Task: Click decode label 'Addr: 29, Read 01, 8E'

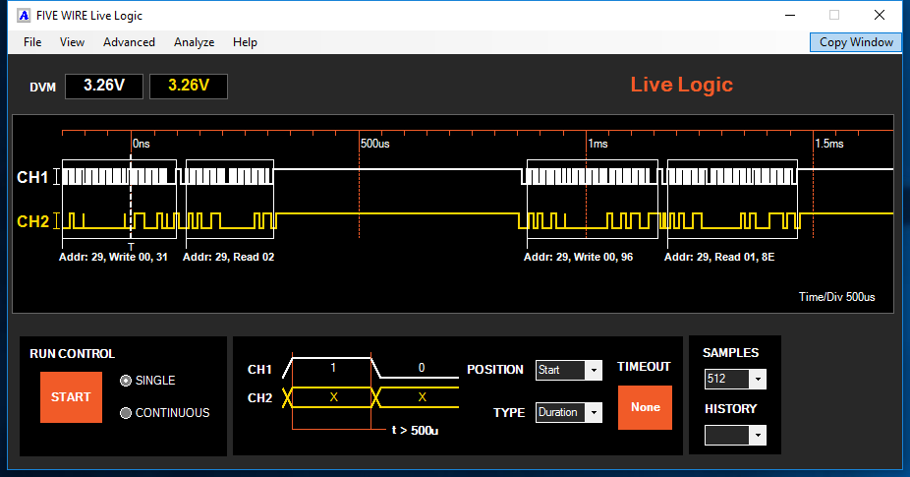Action: click(719, 257)
